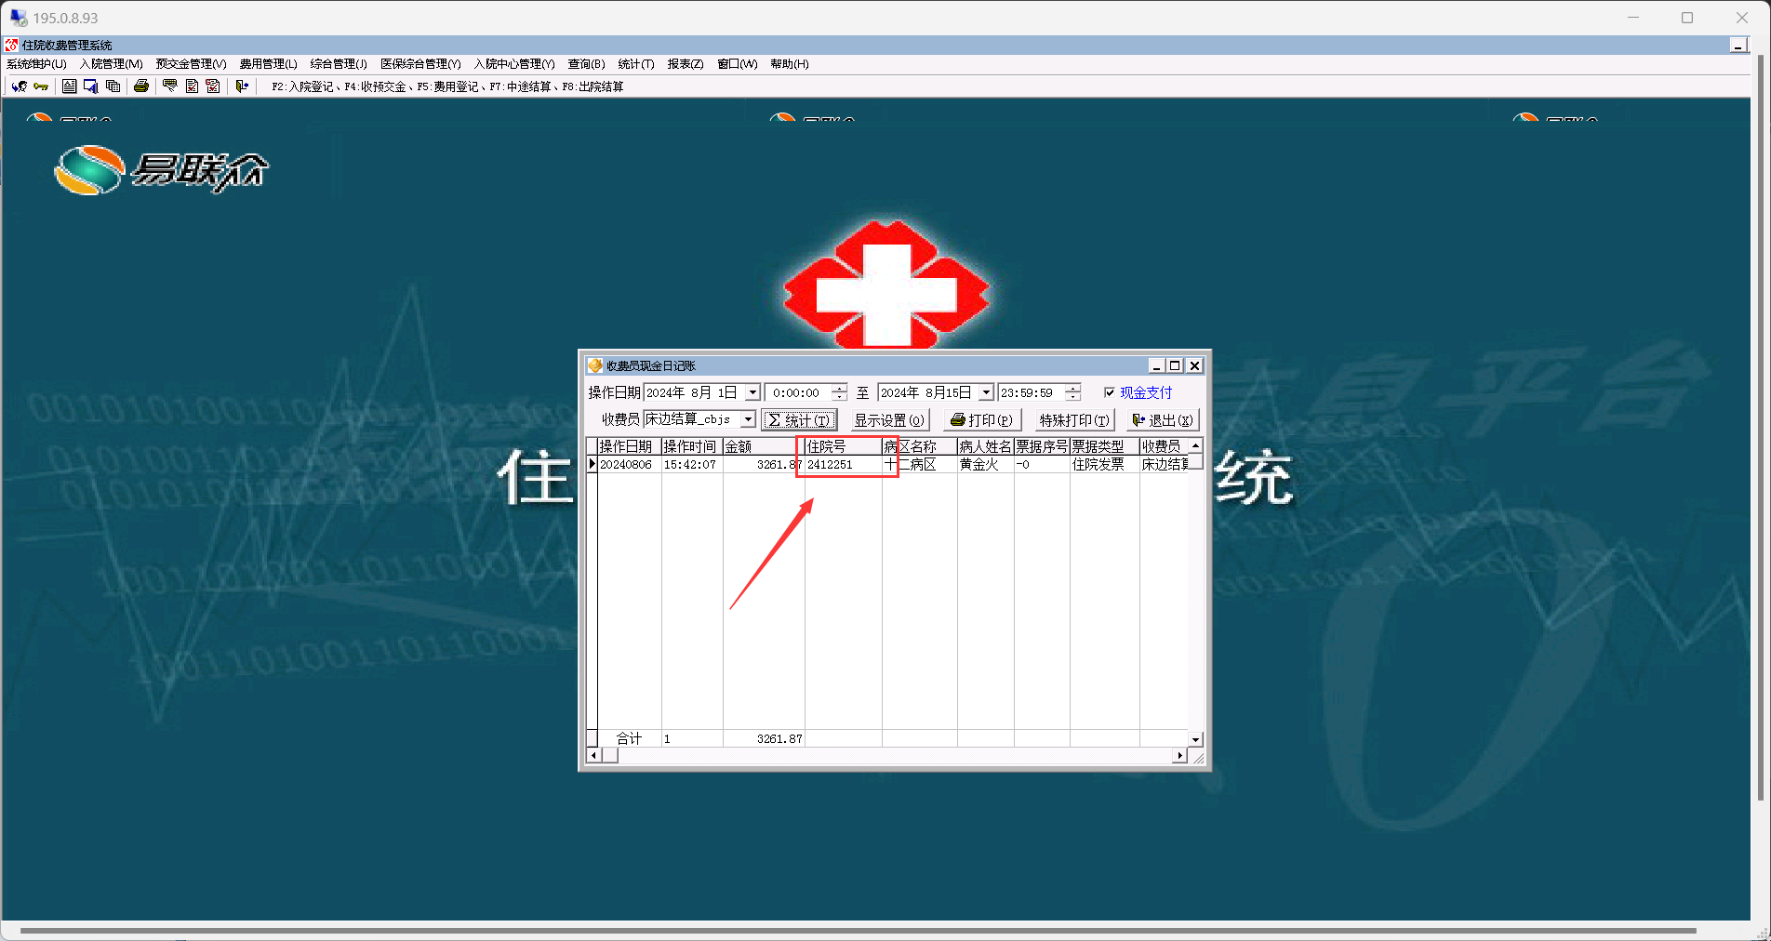Open the 入院中心管理(Y) menu
Viewport: 1771px width, 941px height.
[514, 64]
